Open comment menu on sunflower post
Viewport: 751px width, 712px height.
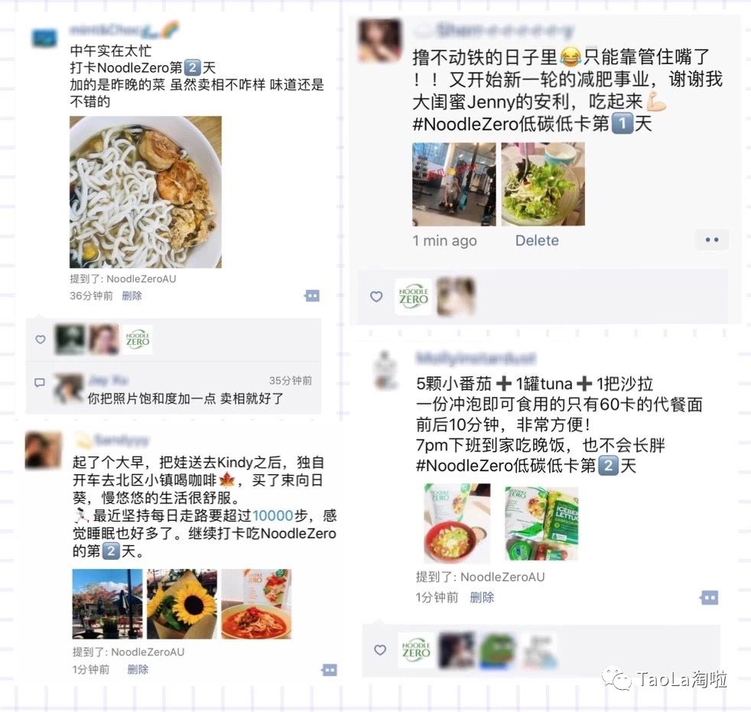point(329,669)
